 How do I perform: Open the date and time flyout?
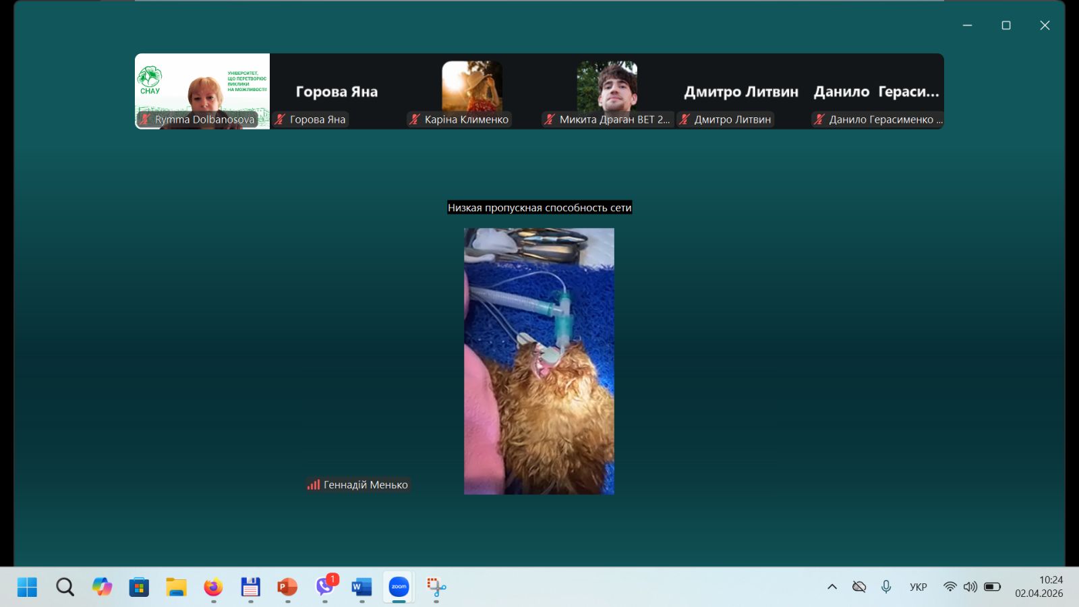[x=1039, y=587]
